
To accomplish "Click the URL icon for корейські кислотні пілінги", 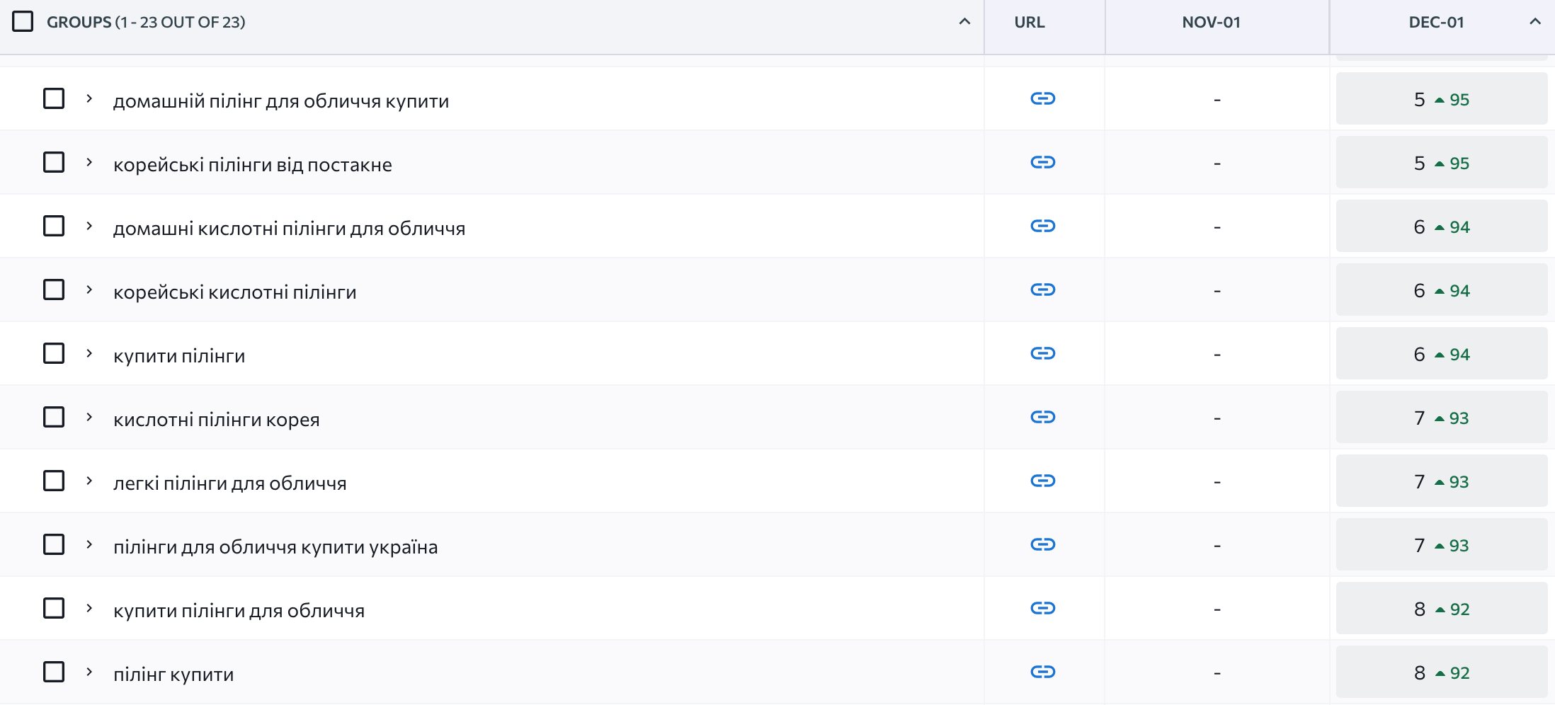I will click(x=1042, y=290).
